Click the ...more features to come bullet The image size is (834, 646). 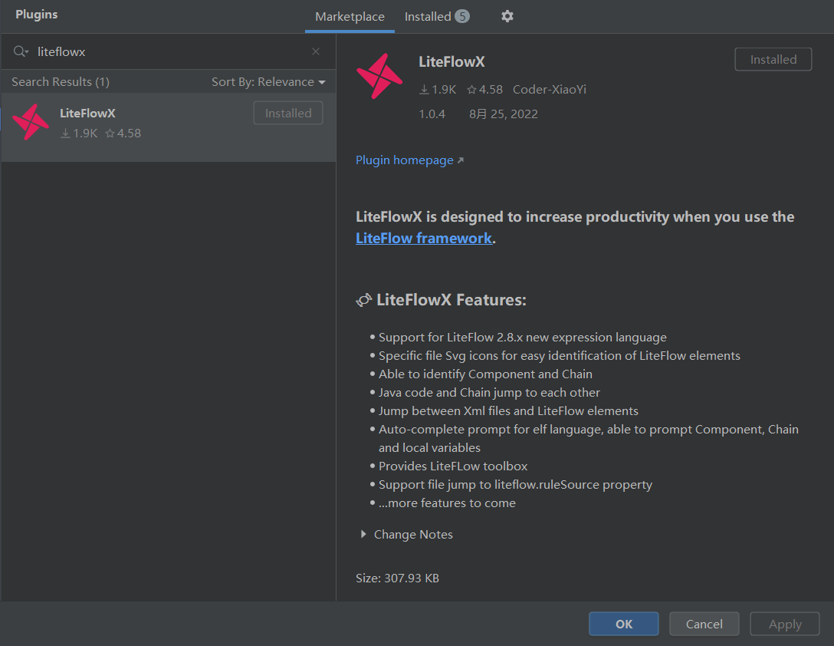tap(447, 503)
